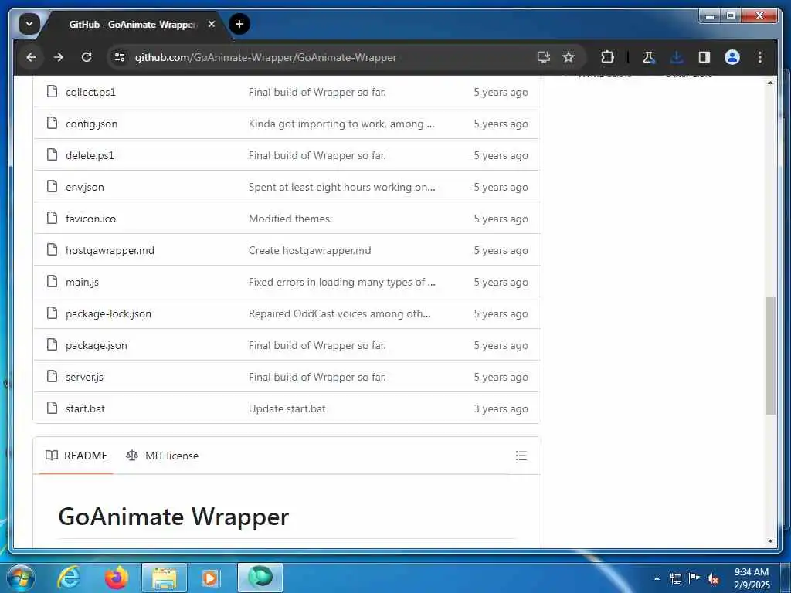791x593 pixels.
Task: Go back to previous page
Action: tap(31, 57)
